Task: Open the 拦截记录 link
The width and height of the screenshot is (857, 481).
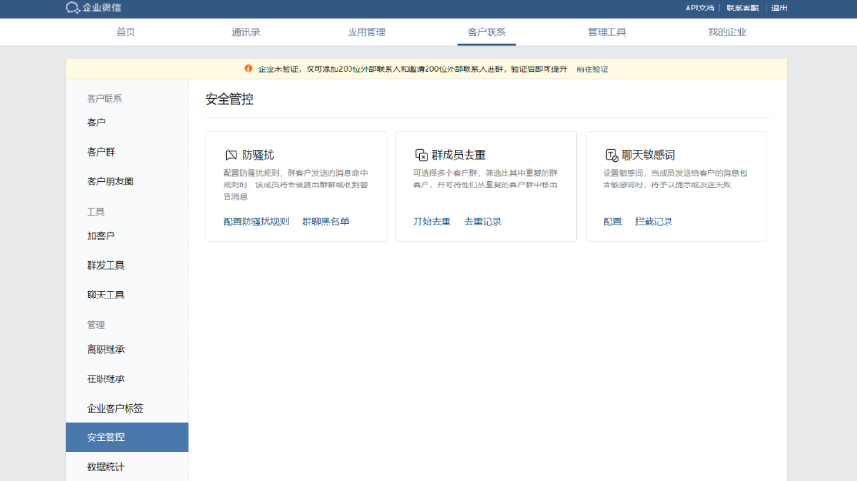Action: (x=653, y=221)
